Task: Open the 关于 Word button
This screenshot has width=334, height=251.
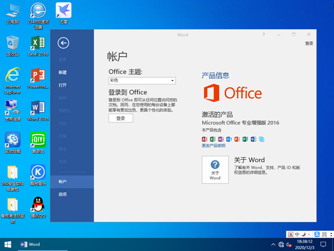Action: (x=215, y=170)
